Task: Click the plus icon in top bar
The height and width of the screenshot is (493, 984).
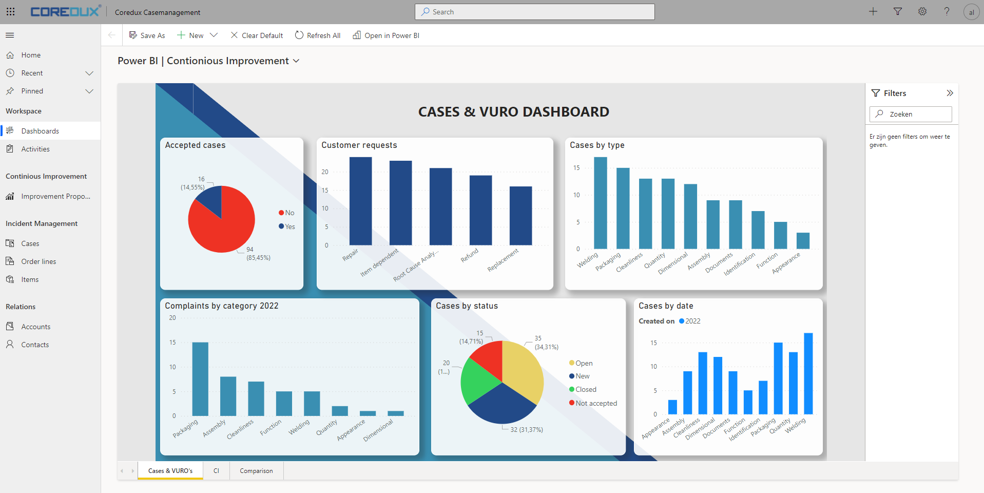Action: tap(873, 11)
